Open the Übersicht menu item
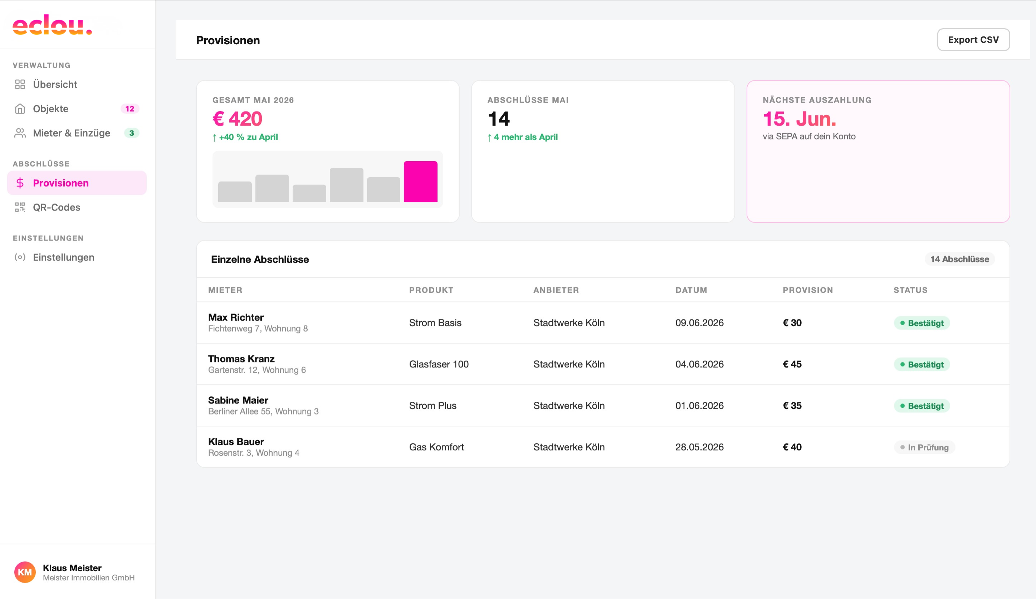Viewport: 1036px width, 599px height. pos(77,84)
